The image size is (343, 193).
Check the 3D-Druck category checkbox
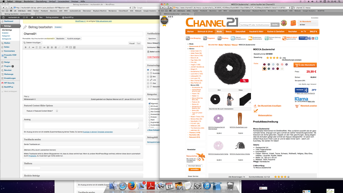pos(150,106)
